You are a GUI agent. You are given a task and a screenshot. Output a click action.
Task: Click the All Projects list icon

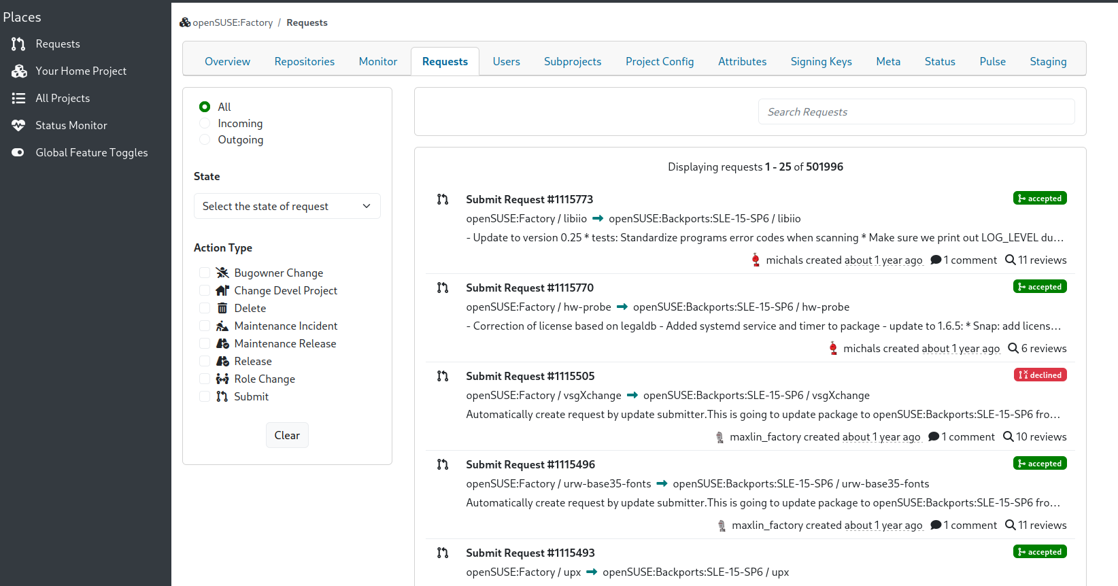click(18, 99)
